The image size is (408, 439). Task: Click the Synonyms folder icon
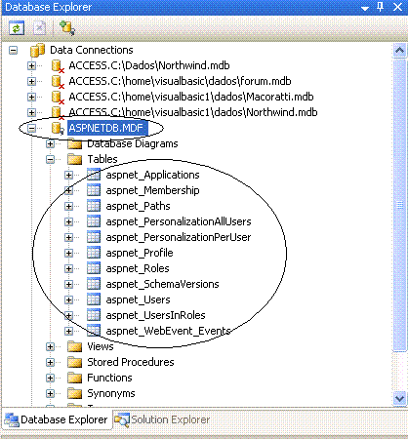(x=75, y=393)
